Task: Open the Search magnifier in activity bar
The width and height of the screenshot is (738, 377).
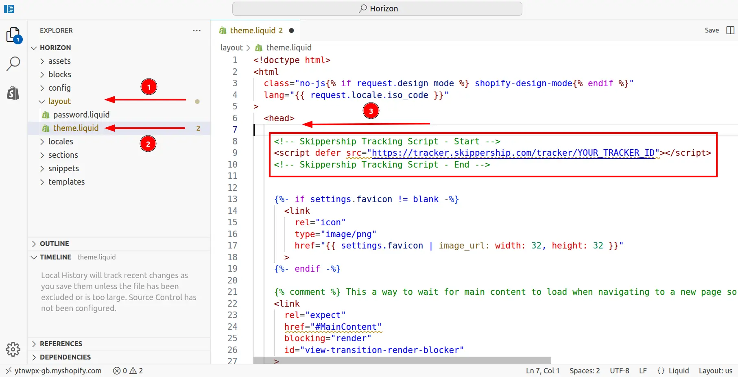Action: (13, 63)
